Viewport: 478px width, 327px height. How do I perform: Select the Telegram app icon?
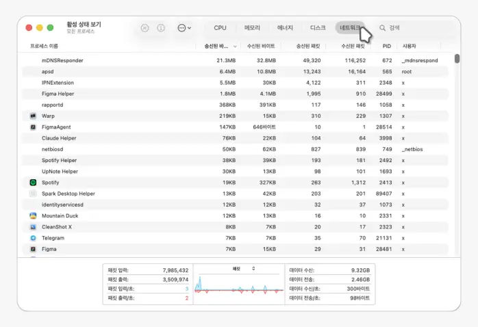click(x=33, y=238)
